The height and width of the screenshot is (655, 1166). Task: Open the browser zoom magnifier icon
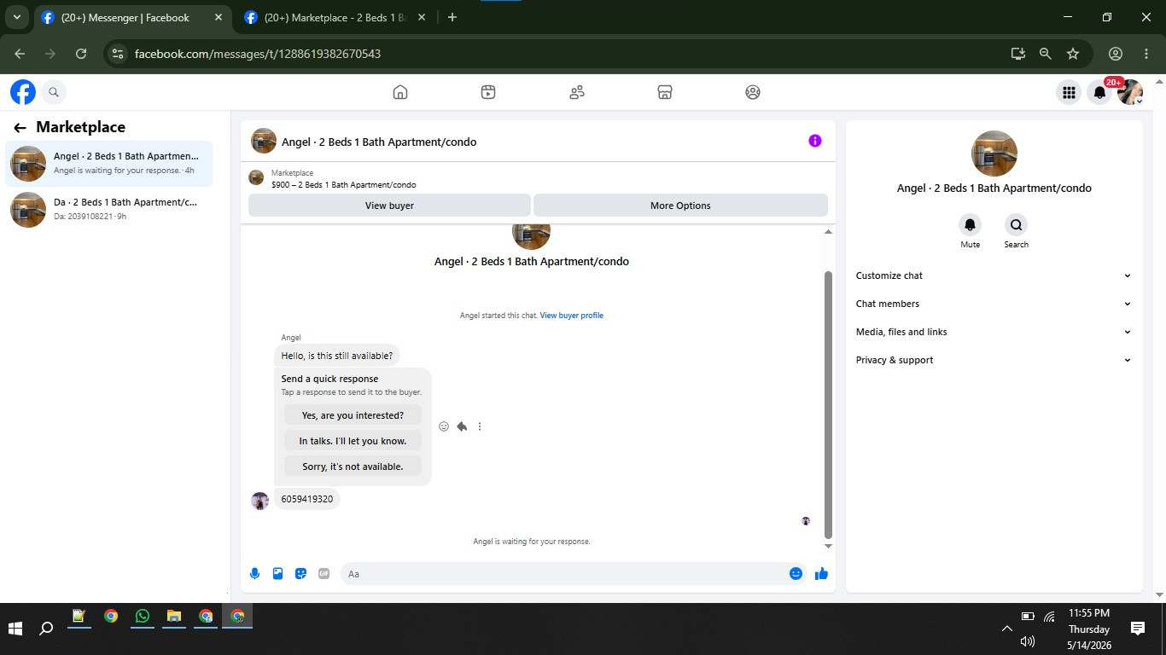point(1045,54)
